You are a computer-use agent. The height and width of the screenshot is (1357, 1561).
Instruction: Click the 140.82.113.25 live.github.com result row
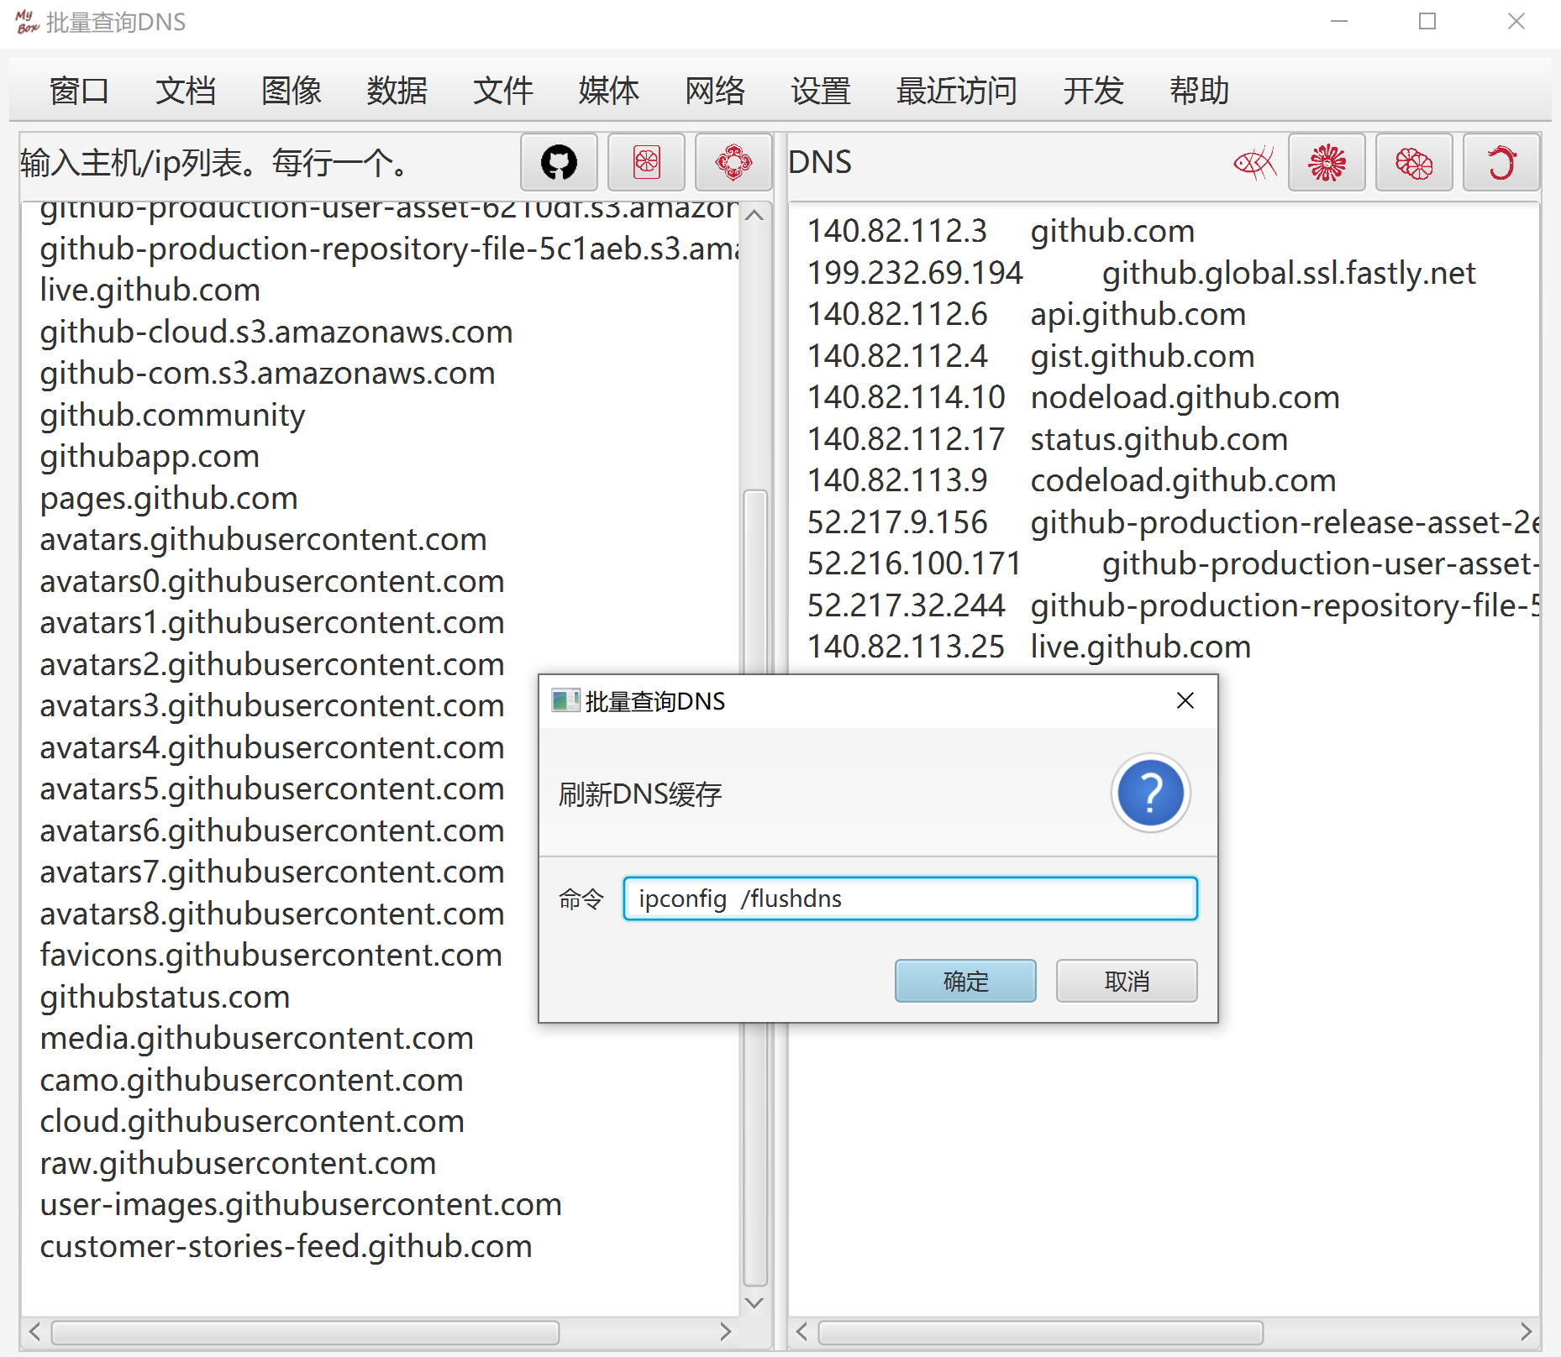tap(1029, 647)
